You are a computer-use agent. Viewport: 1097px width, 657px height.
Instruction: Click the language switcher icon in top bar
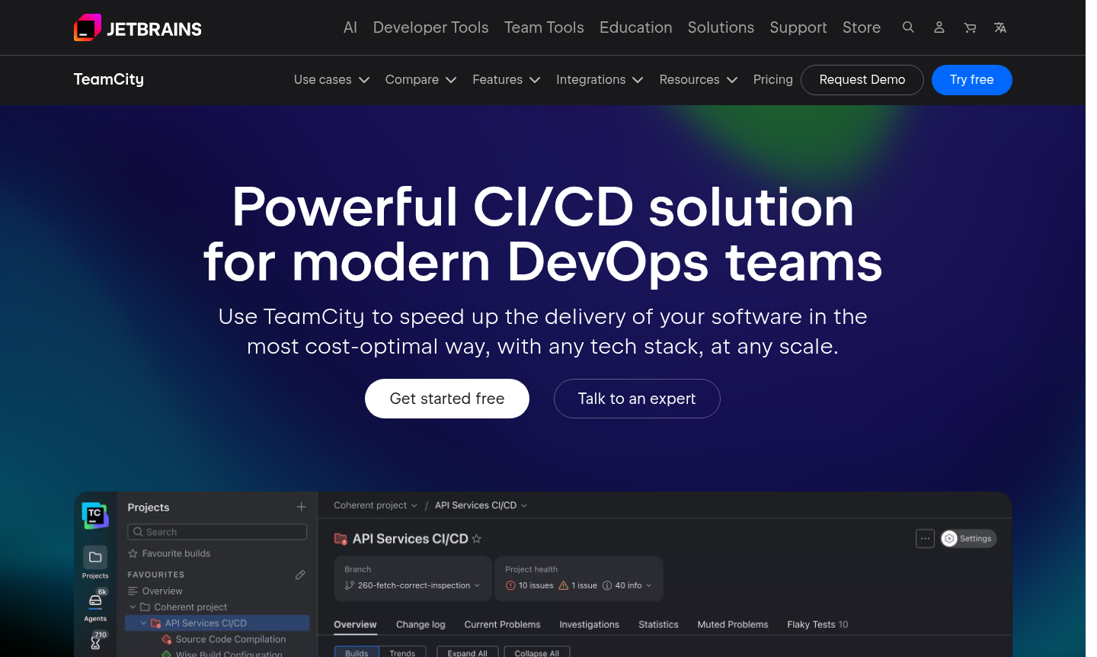(1000, 27)
